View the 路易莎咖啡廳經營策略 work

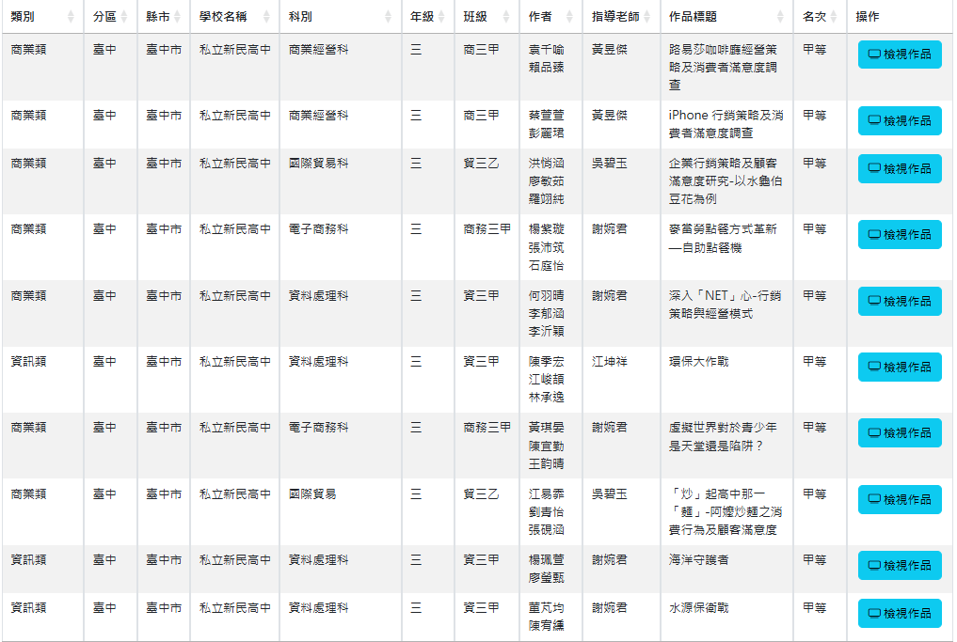point(900,55)
